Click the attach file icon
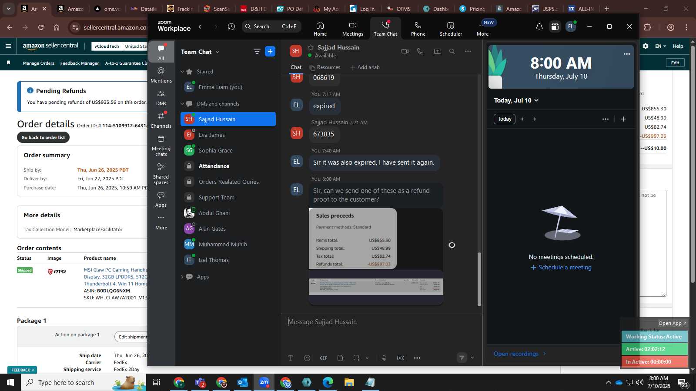Viewport: 696px width, 391px height. pyautogui.click(x=340, y=358)
